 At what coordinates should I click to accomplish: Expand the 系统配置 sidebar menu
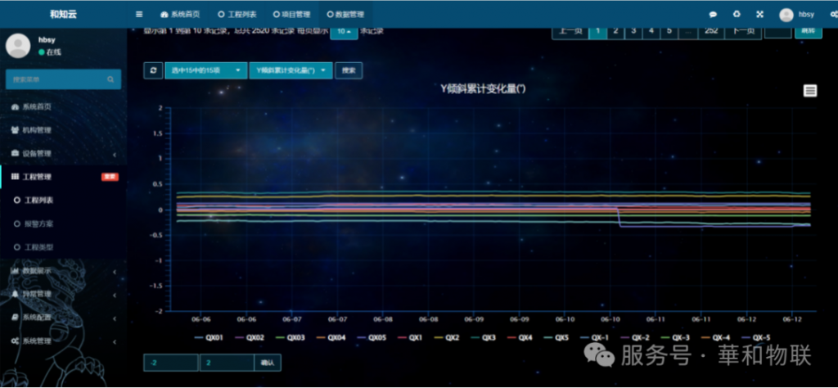(x=63, y=318)
